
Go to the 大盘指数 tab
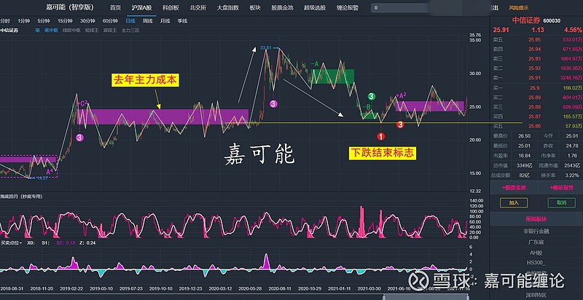[x=228, y=8]
